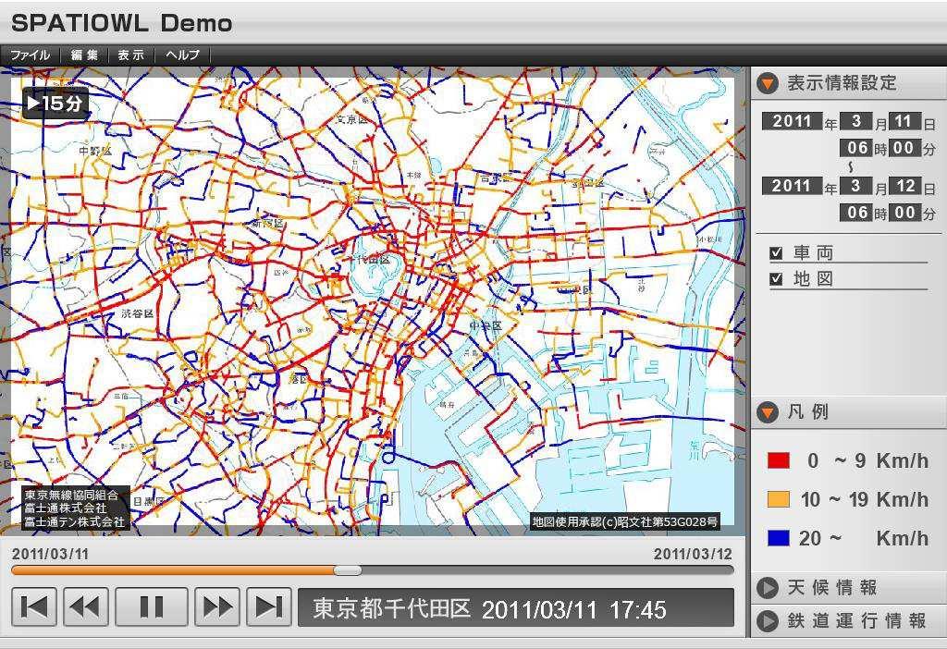
Task: Open the ヘルプ menu
Action: [x=182, y=55]
